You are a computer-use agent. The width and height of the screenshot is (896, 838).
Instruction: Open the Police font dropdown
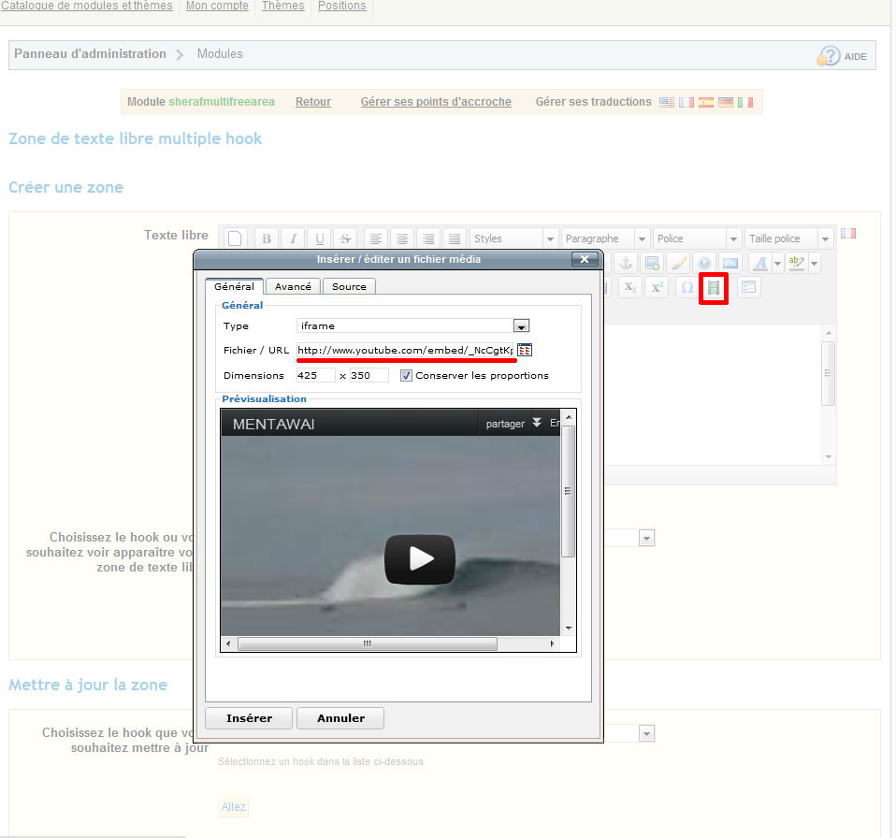point(697,238)
